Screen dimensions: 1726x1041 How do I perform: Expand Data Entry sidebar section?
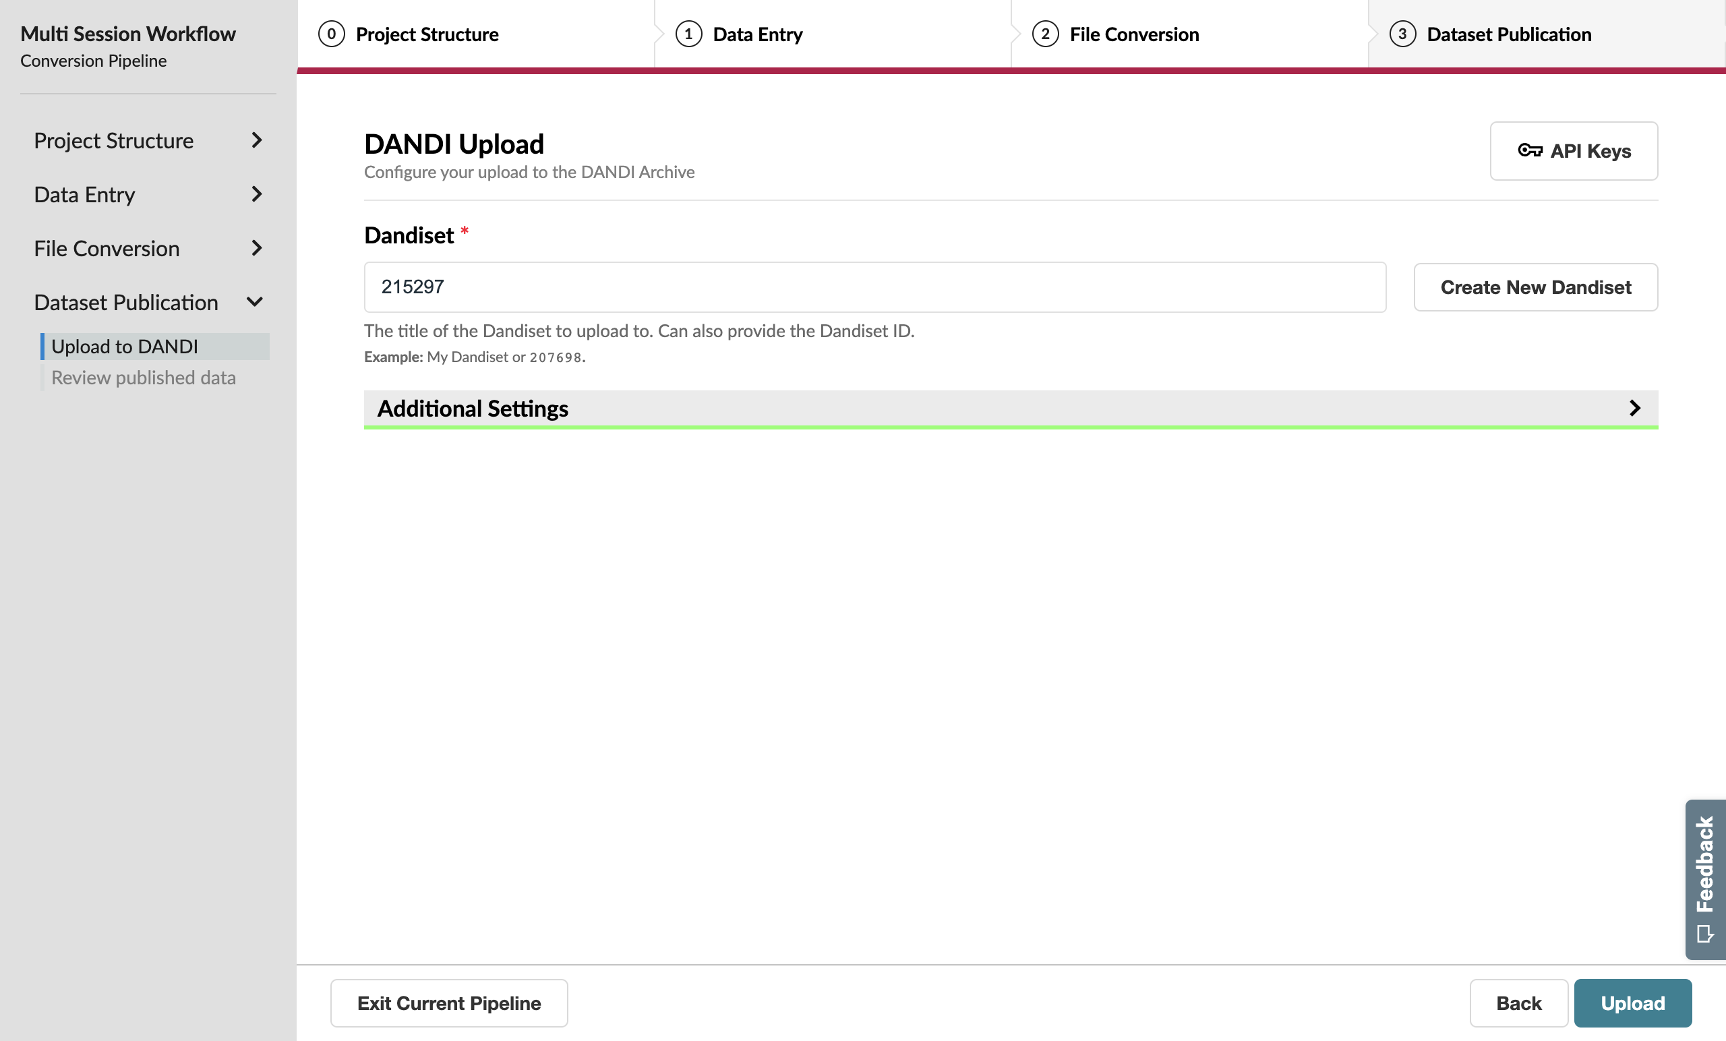click(x=148, y=195)
